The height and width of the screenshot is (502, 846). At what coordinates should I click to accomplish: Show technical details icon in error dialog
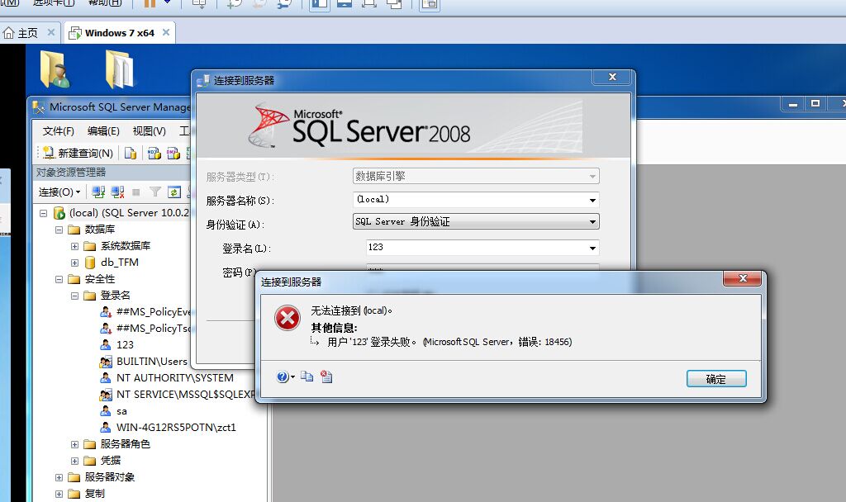(x=326, y=376)
